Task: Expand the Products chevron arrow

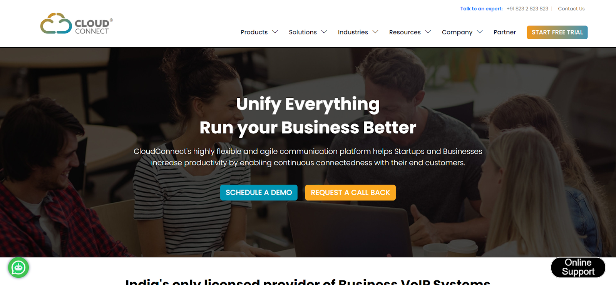Action: point(275,32)
